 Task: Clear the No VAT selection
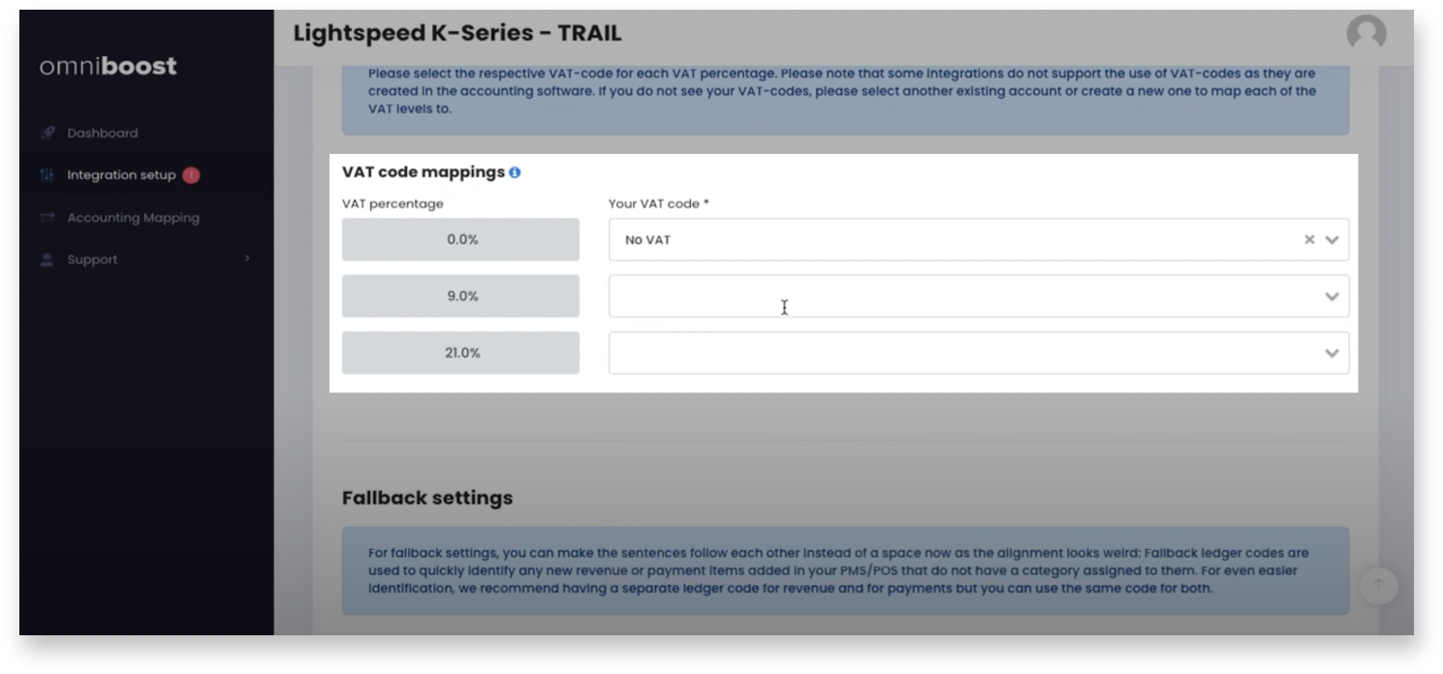tap(1309, 239)
